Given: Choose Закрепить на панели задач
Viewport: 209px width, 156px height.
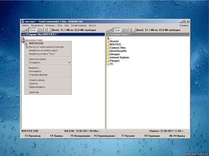Looking at the screenshot, I should [48, 50].
